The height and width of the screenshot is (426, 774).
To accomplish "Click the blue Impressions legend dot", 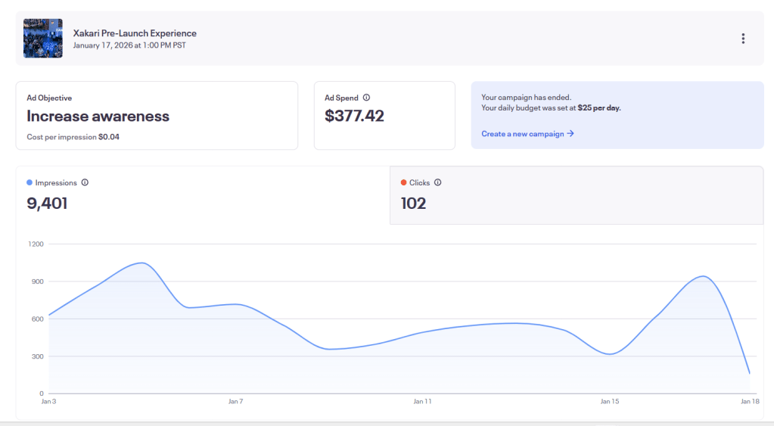I will 30,182.
